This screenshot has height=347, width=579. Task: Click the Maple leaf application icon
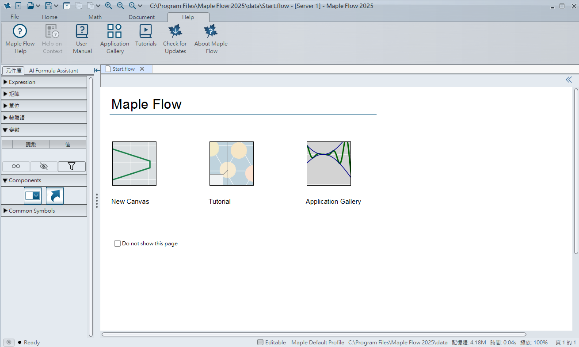coord(7,6)
